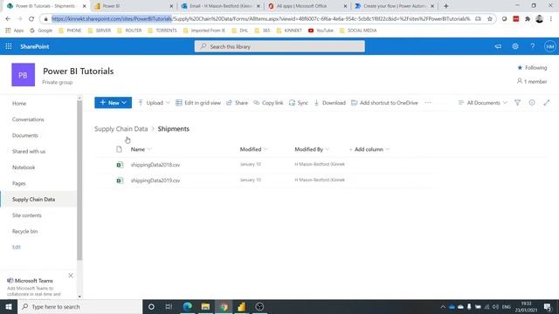Click the Share toolbar button
The width and height of the screenshot is (559, 314).
237,103
